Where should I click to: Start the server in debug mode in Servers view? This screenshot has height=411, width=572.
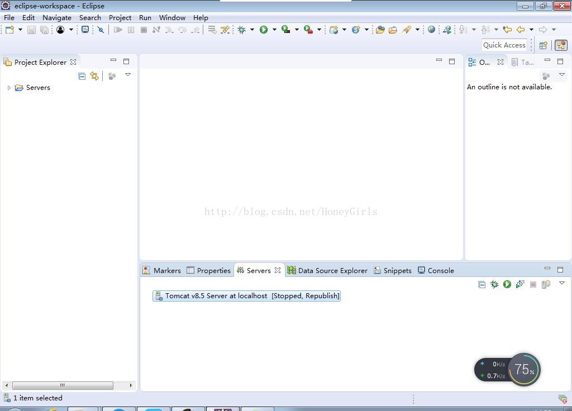(494, 284)
